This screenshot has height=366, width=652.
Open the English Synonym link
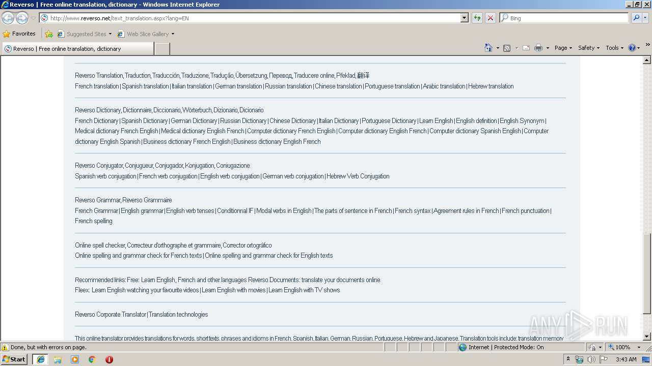[x=522, y=120]
